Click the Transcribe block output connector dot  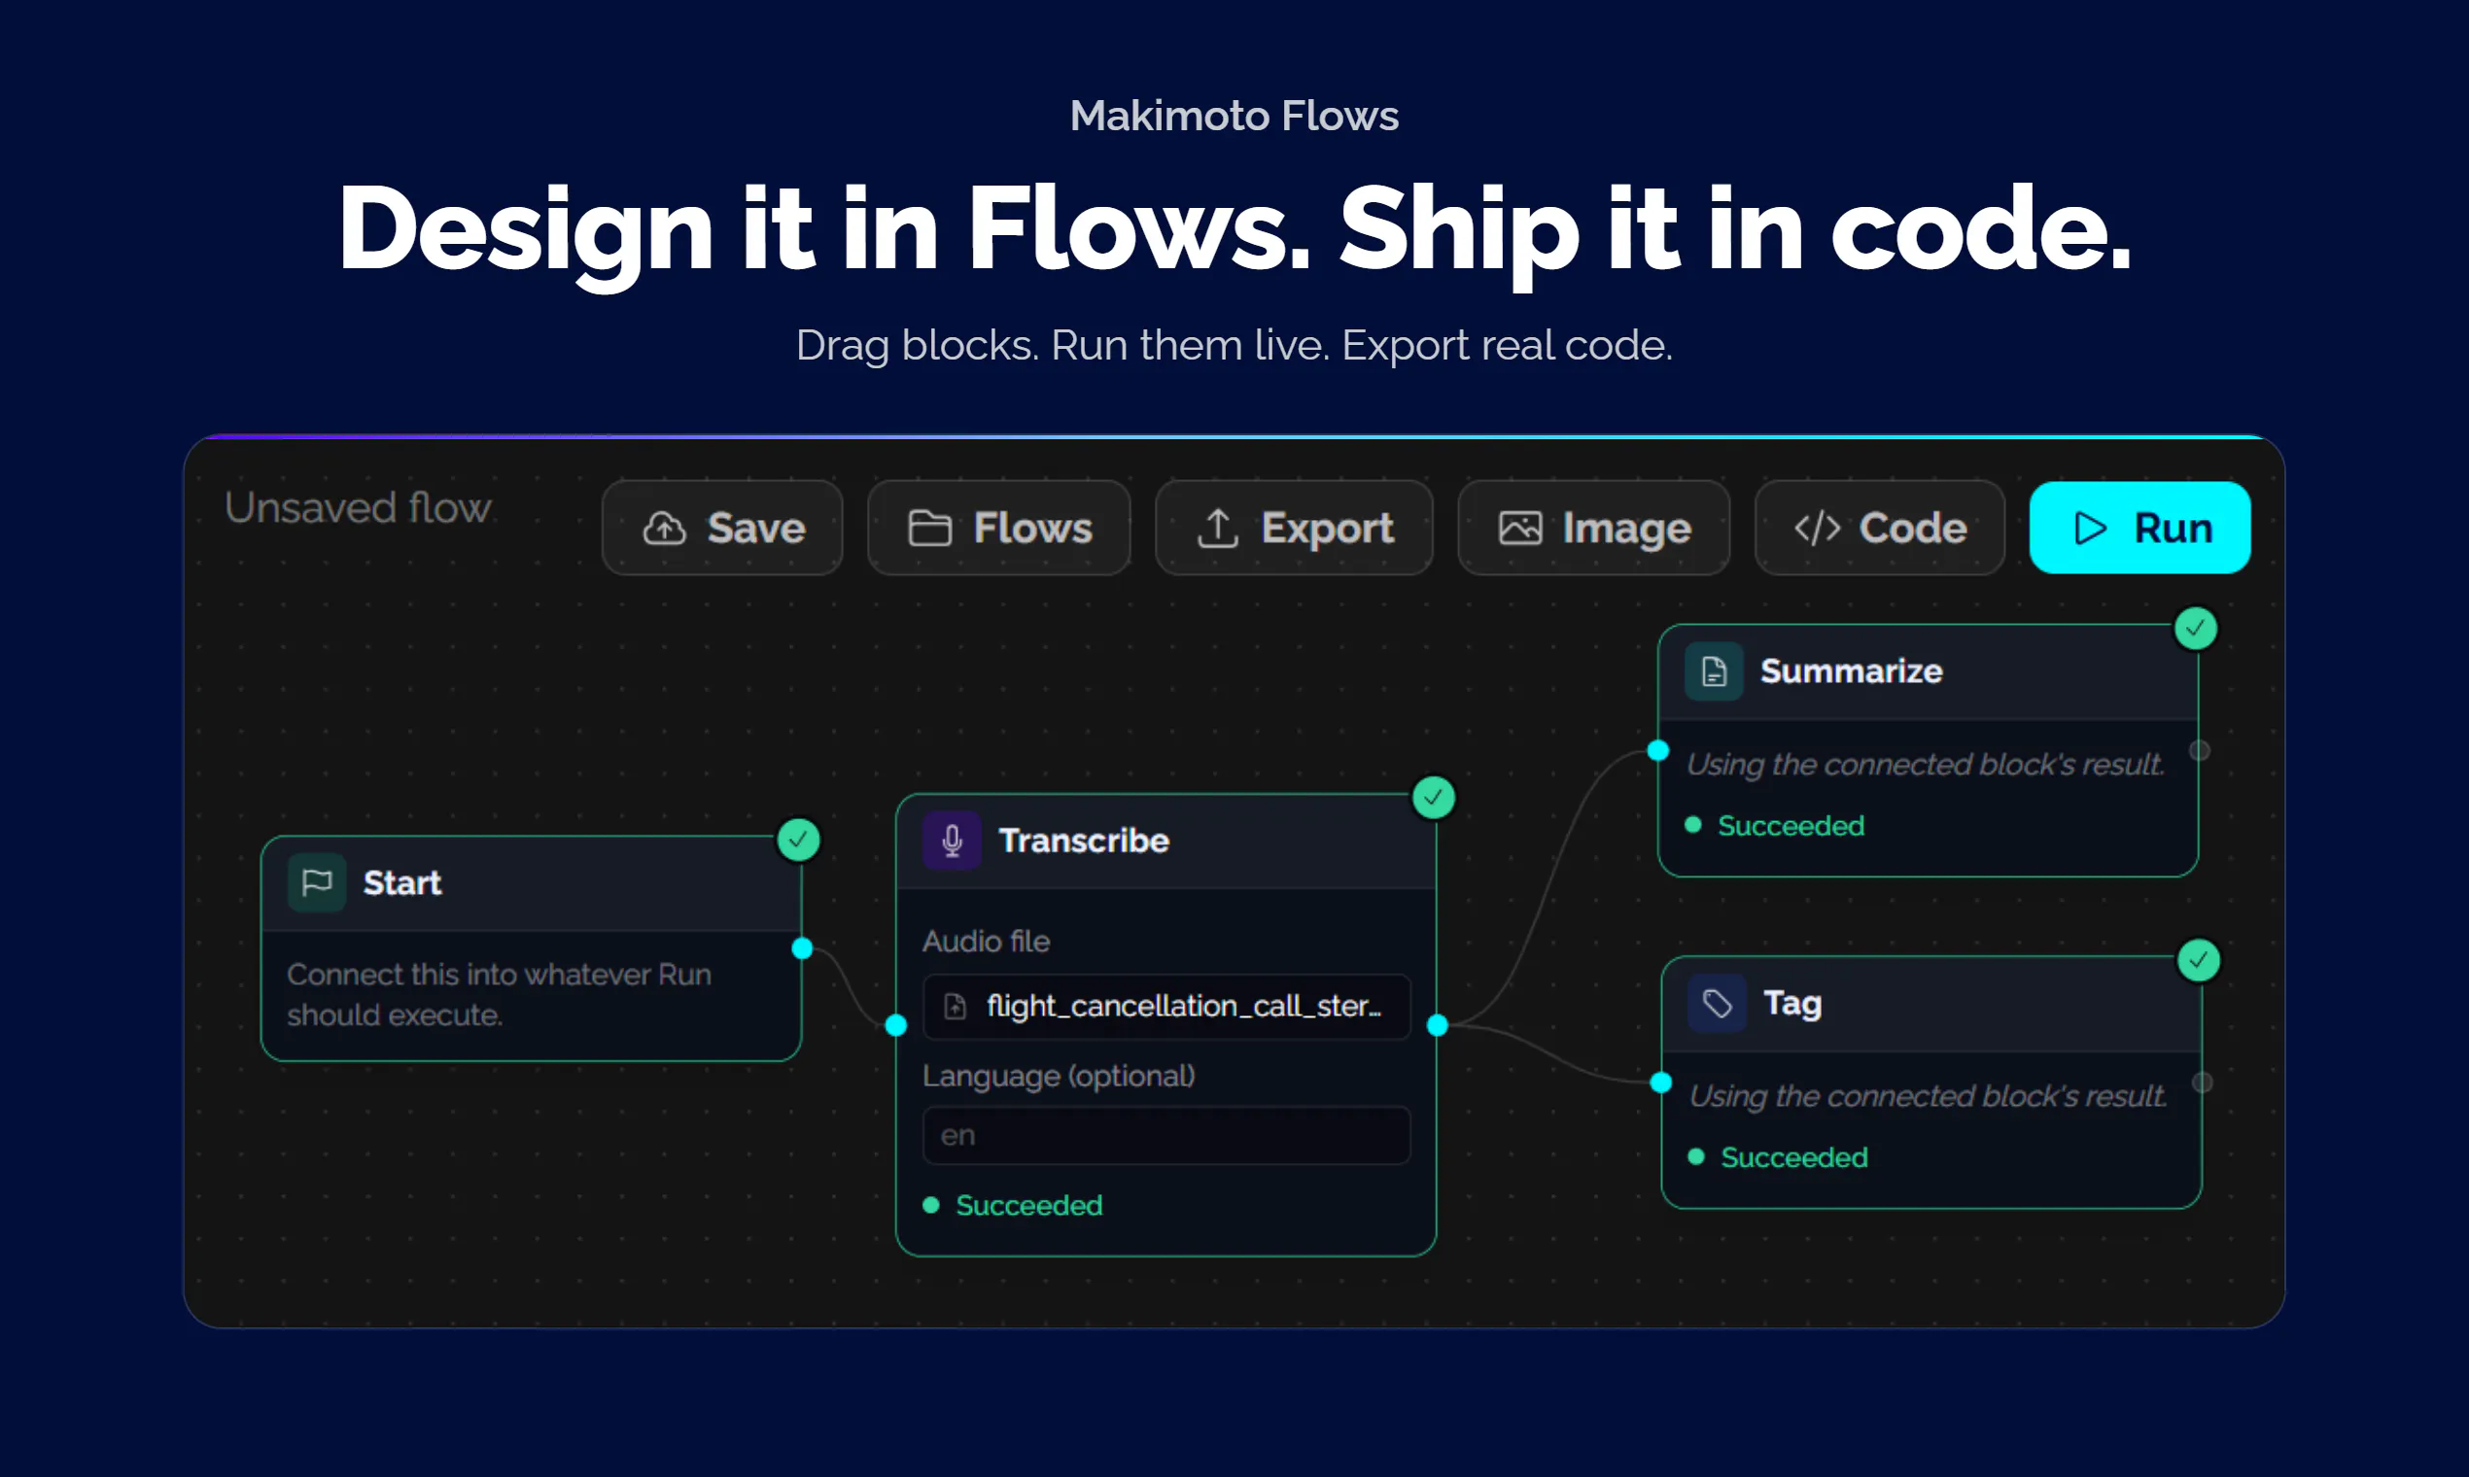point(1438,1025)
